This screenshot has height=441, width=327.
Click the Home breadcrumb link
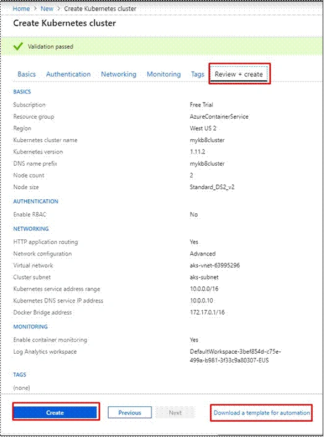point(21,9)
